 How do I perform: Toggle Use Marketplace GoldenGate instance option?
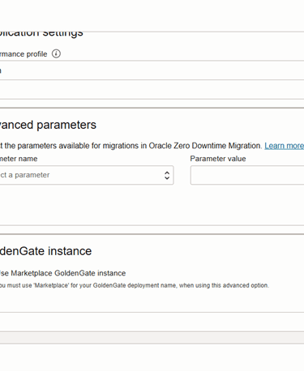tap(62, 273)
